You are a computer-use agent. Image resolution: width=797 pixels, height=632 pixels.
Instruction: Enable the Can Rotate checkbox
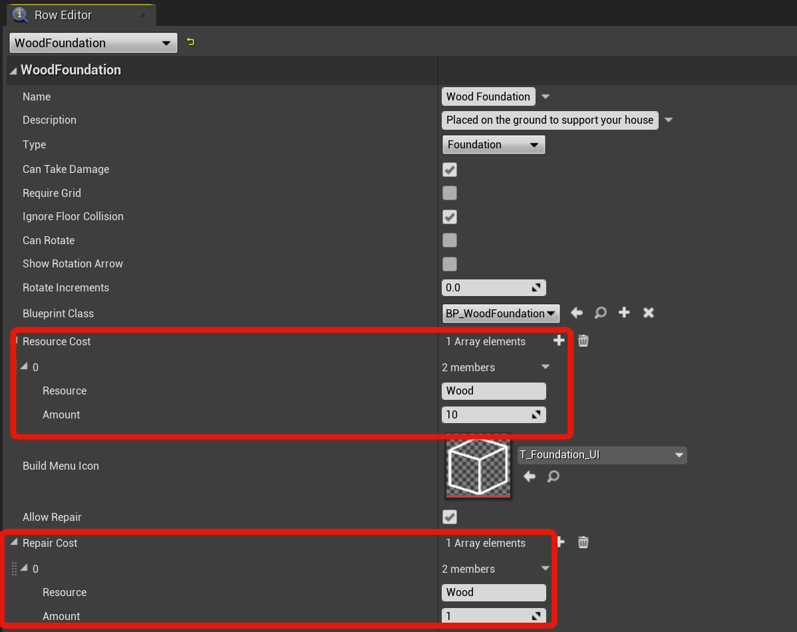coord(450,240)
